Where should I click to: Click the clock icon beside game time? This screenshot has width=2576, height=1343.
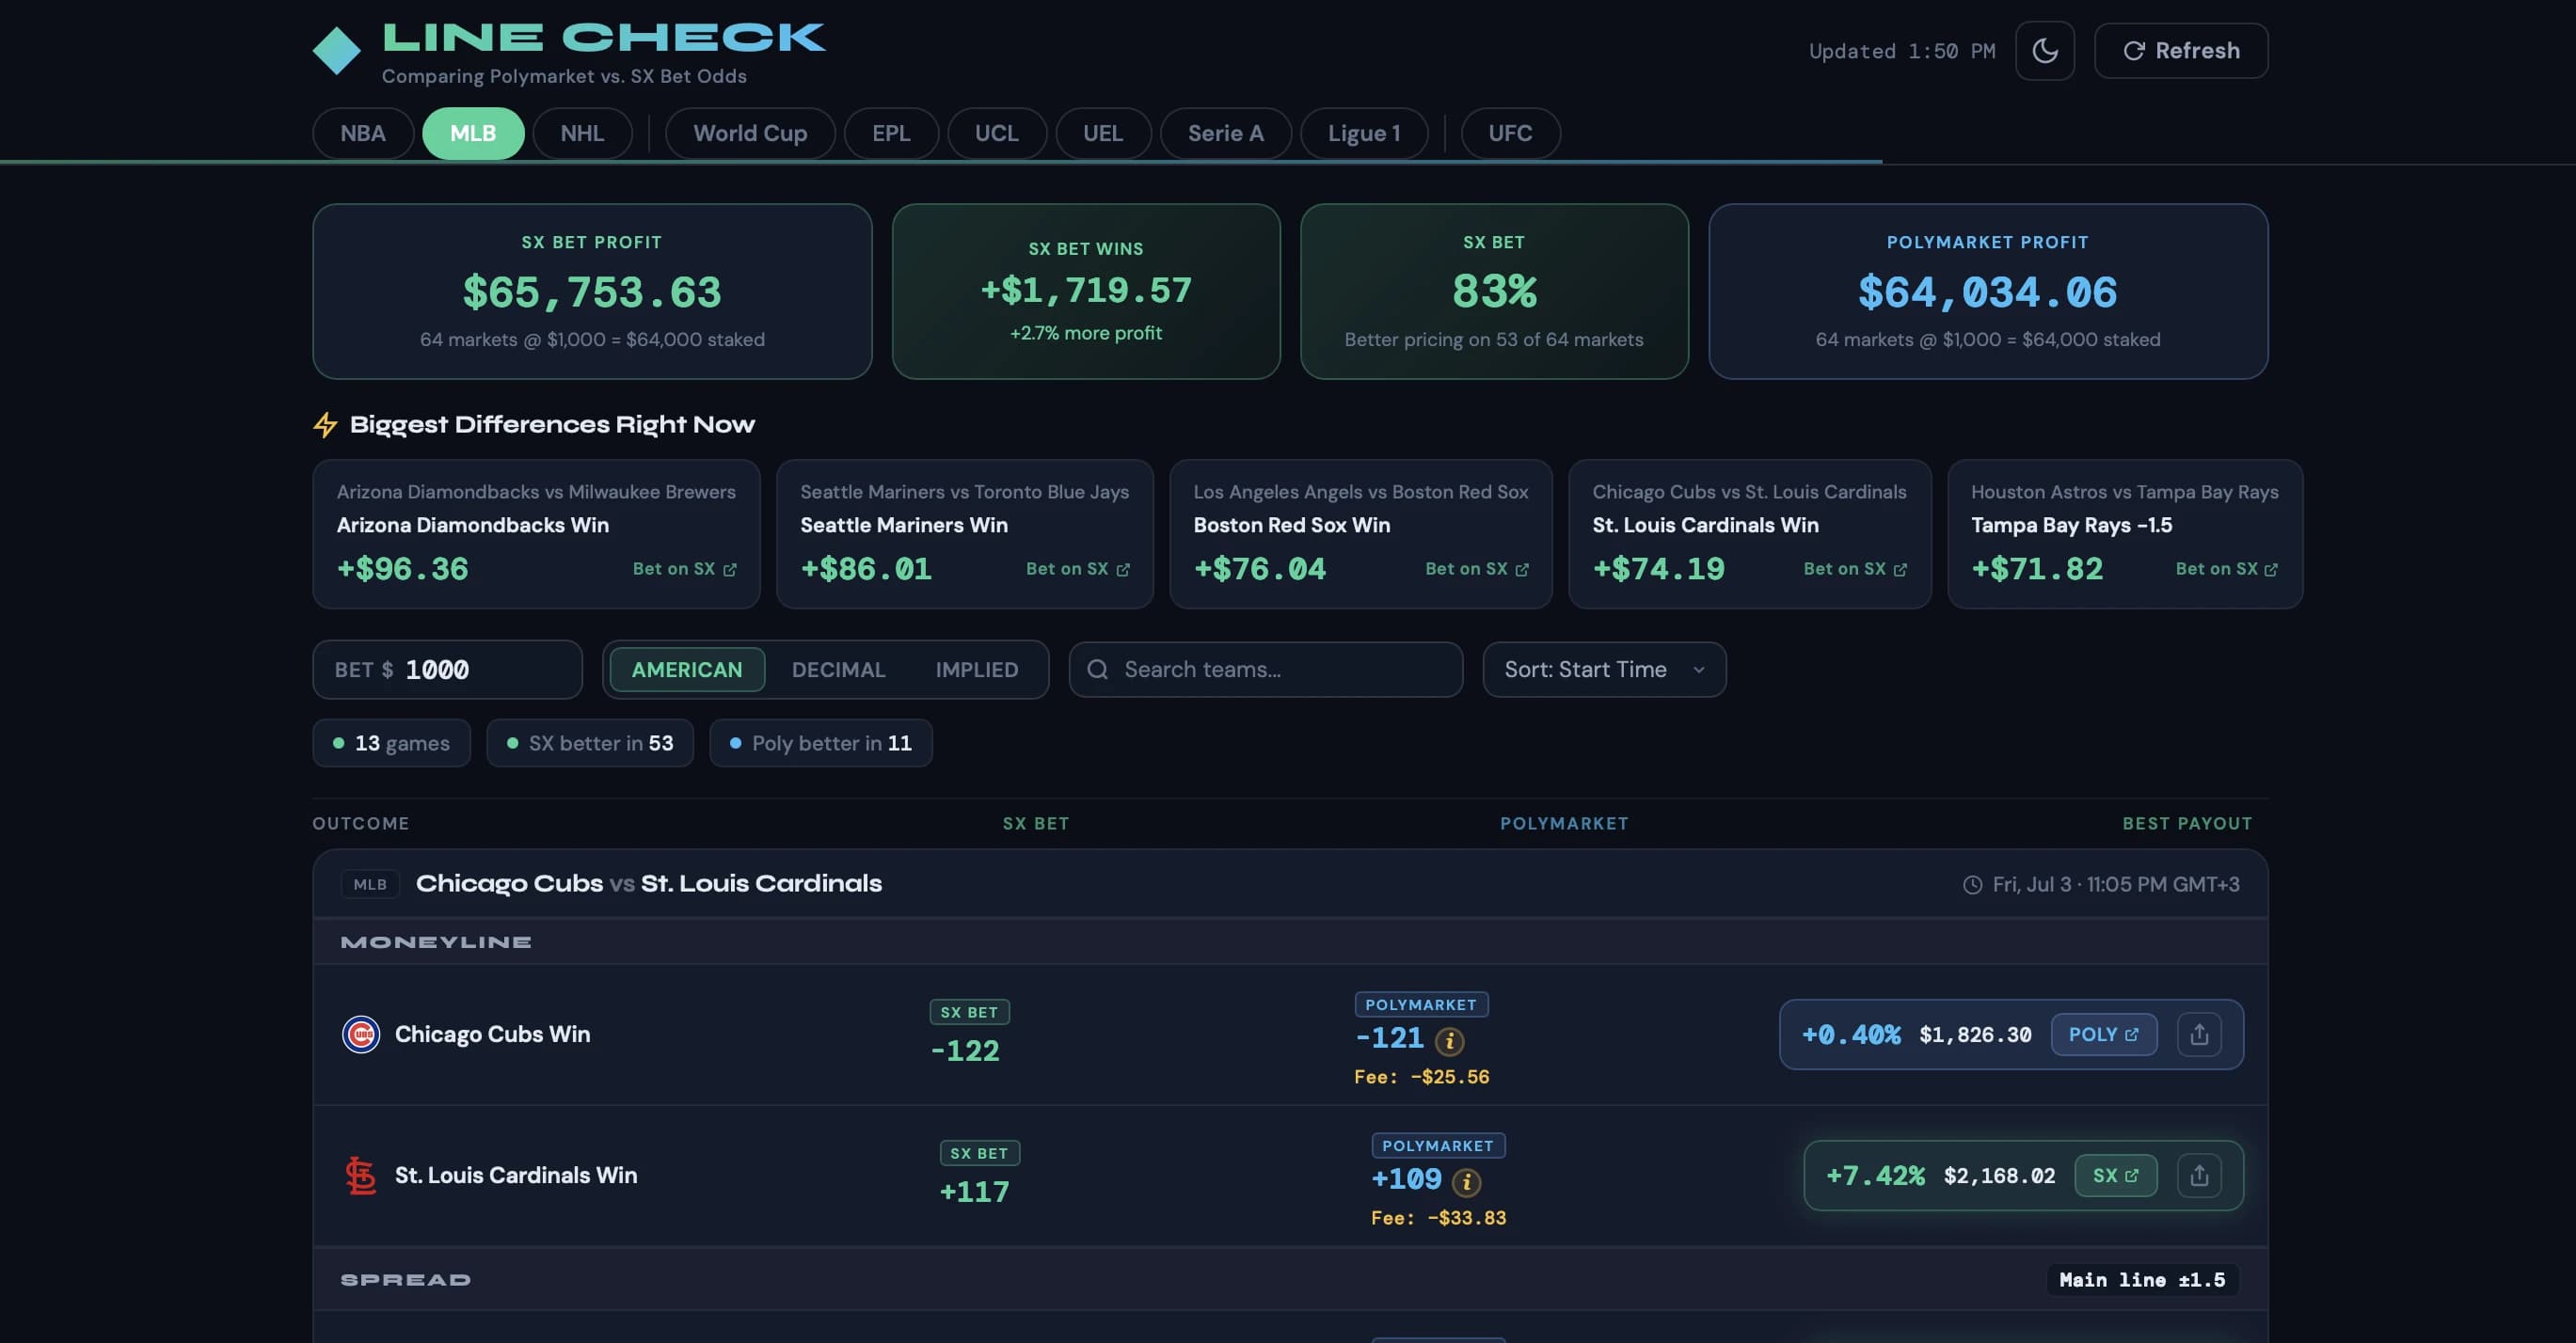[x=1972, y=884]
